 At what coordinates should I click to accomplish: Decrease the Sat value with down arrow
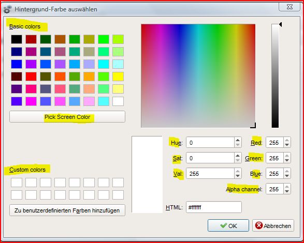[x=238, y=160]
